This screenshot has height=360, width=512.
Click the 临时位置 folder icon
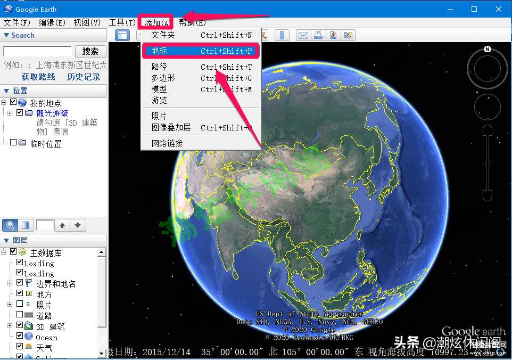22,143
